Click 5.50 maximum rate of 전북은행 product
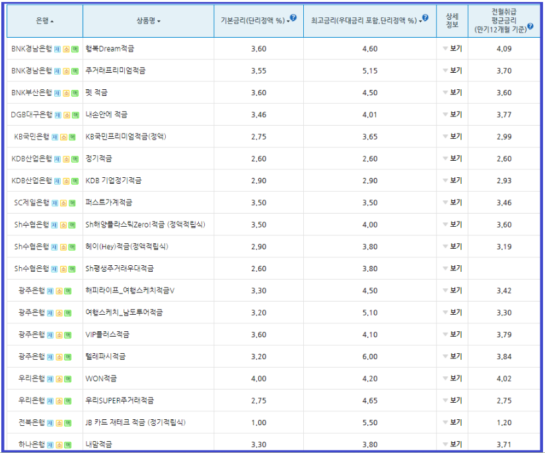The width and height of the screenshot is (545, 453). click(x=370, y=423)
